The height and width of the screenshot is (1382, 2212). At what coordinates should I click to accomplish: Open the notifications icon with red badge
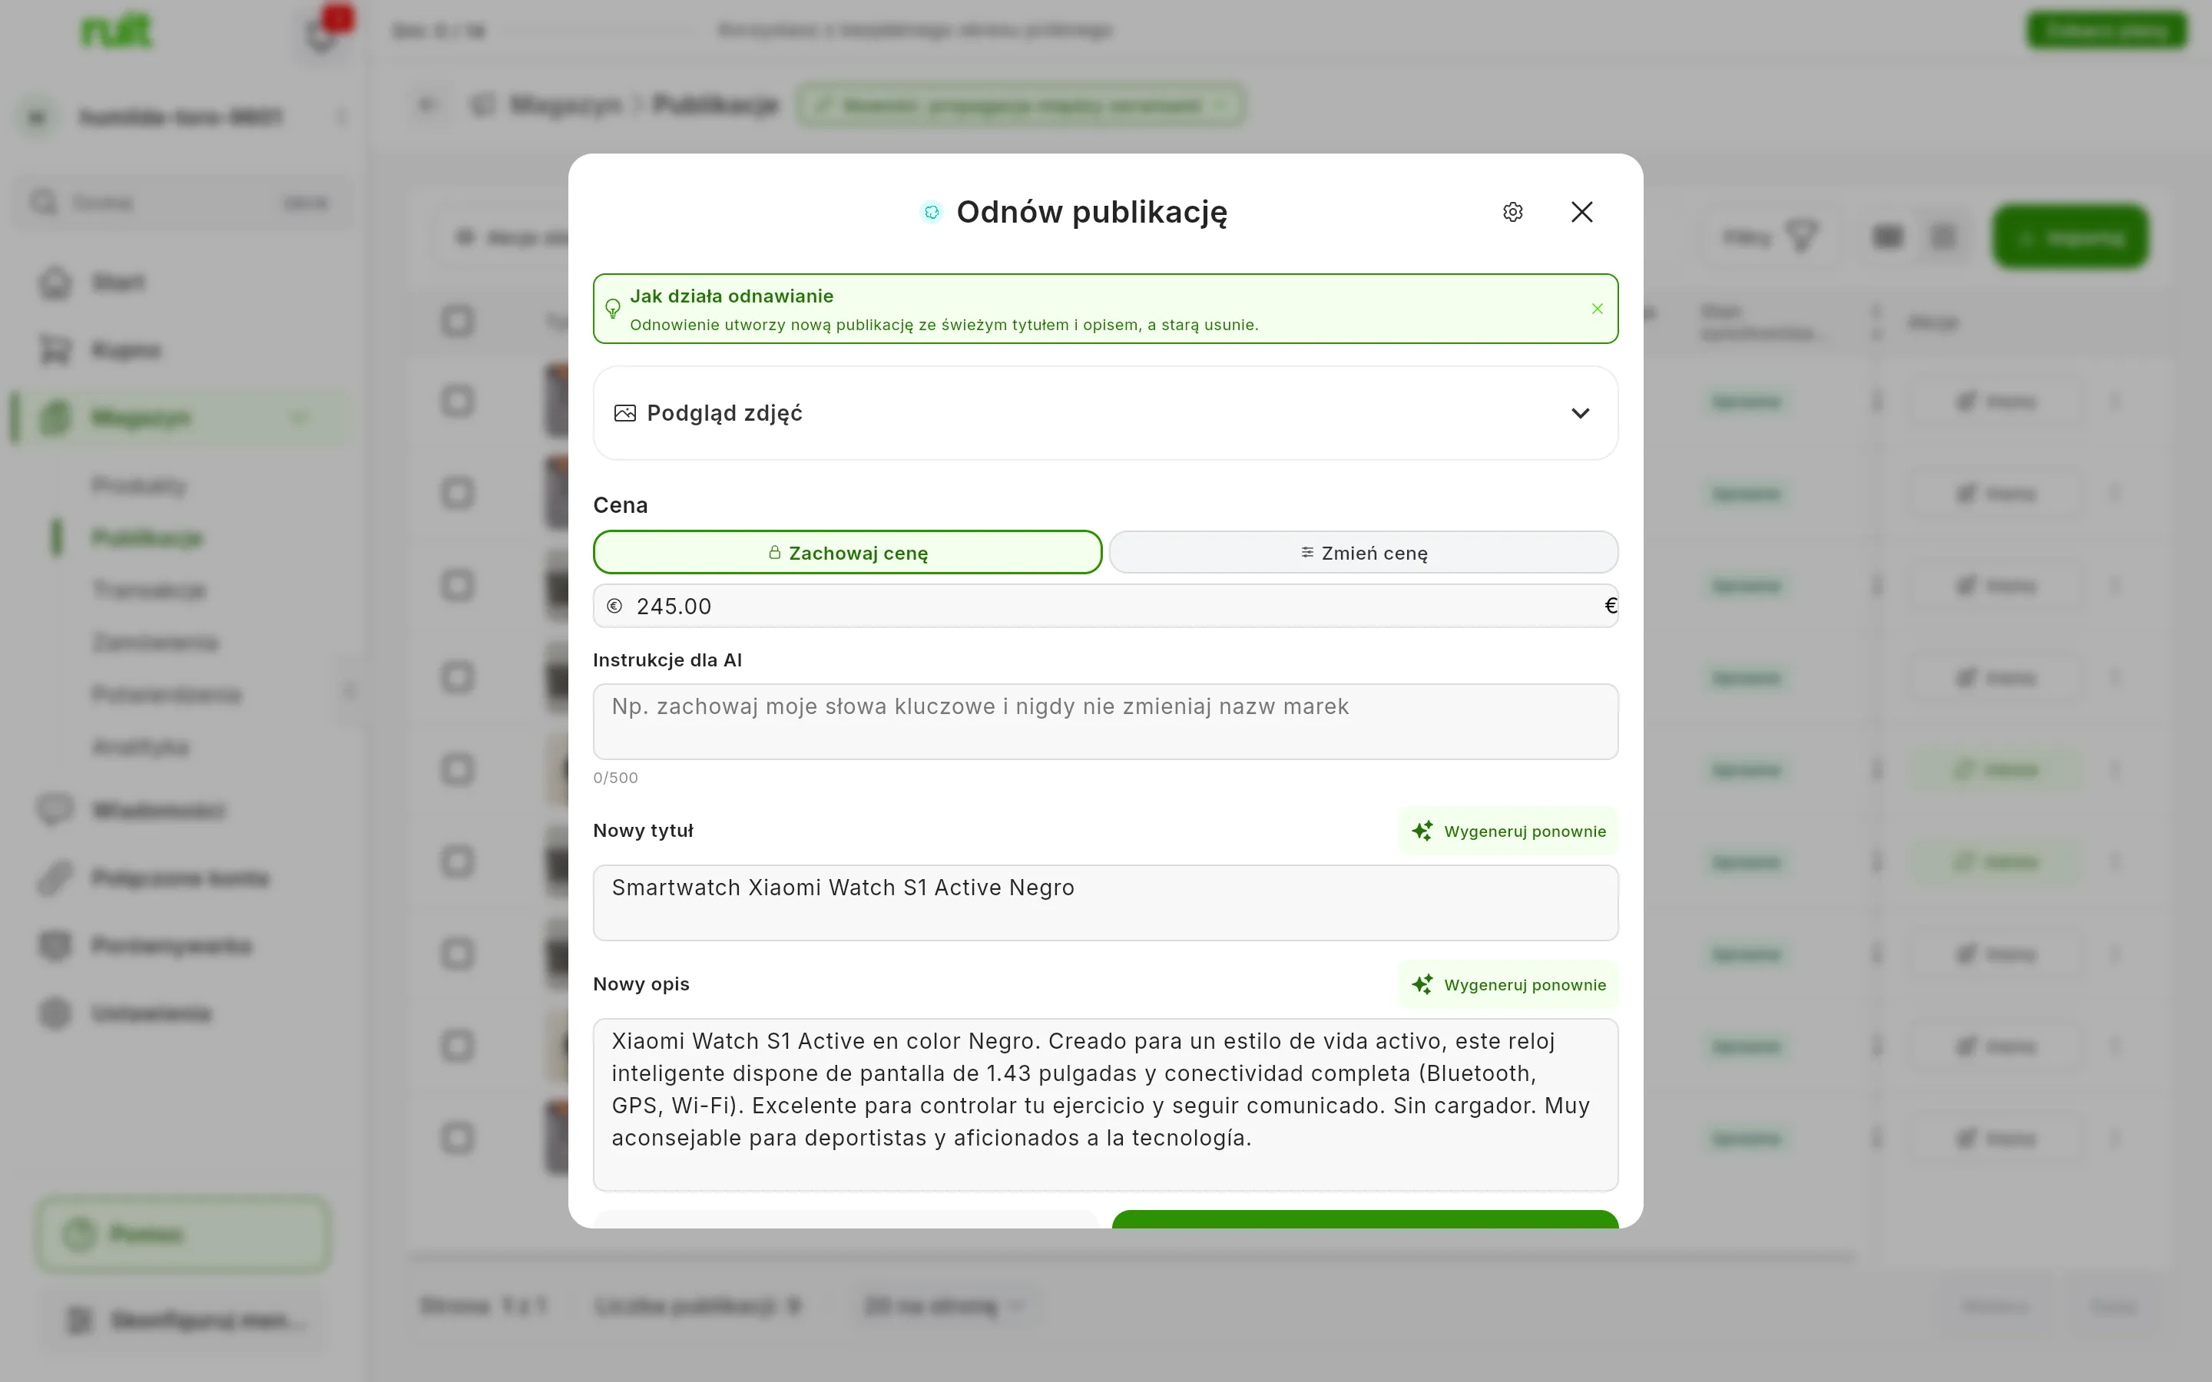[323, 33]
